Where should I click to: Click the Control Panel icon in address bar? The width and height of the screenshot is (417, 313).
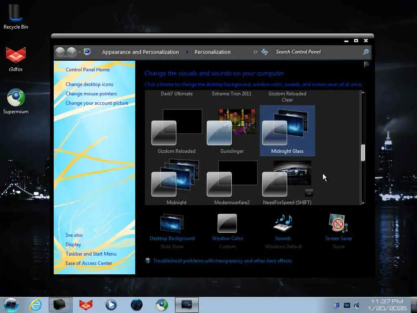point(87,52)
